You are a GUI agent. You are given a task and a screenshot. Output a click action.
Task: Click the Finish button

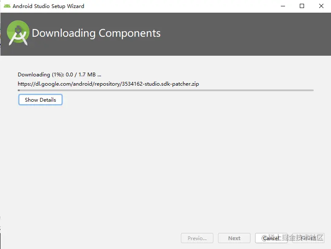coord(308,238)
